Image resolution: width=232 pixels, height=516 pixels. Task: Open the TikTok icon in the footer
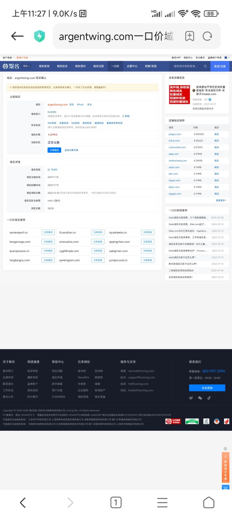pyautogui.click(x=209, y=398)
